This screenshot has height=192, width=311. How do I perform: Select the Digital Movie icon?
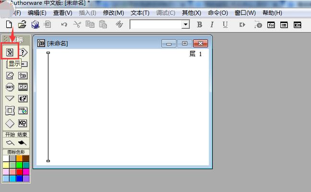point(23,87)
